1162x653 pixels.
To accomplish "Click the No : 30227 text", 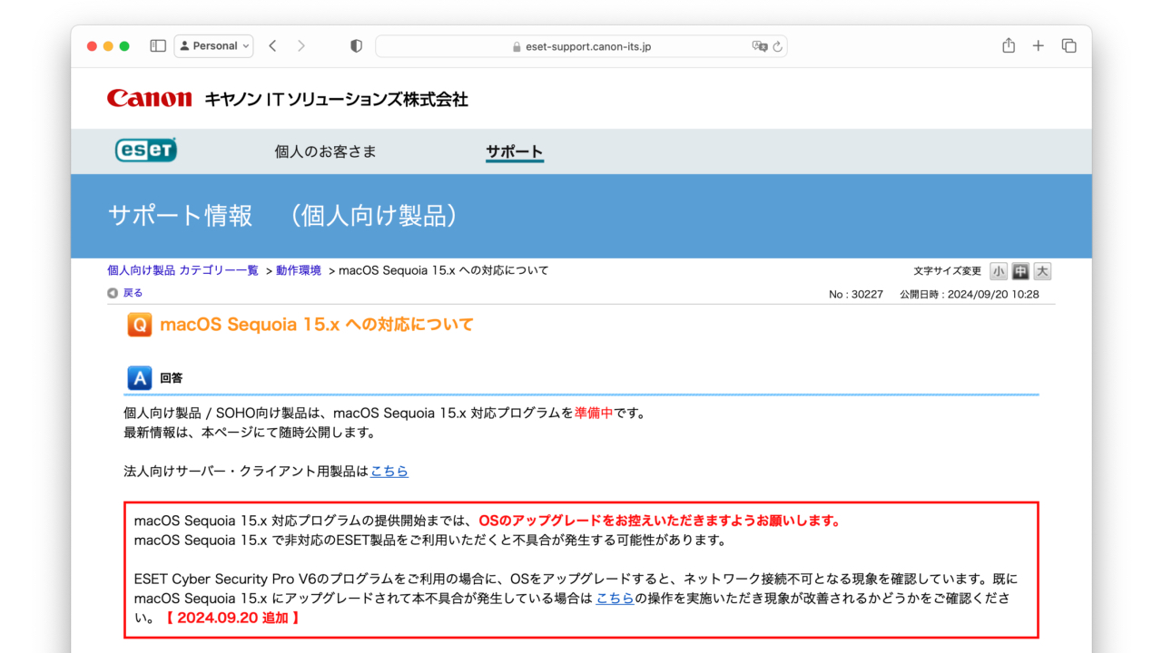I will tap(856, 294).
